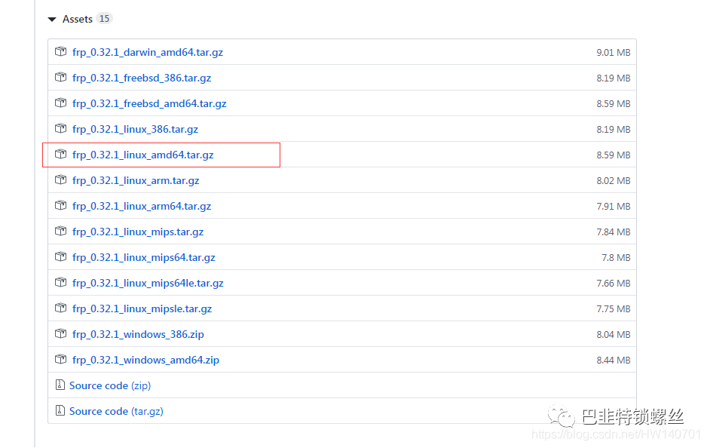
Task: Click the 7.66 MB file size
Action: tap(614, 284)
